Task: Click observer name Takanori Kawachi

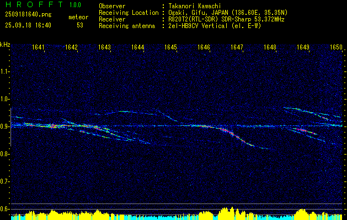Action: 194,6
